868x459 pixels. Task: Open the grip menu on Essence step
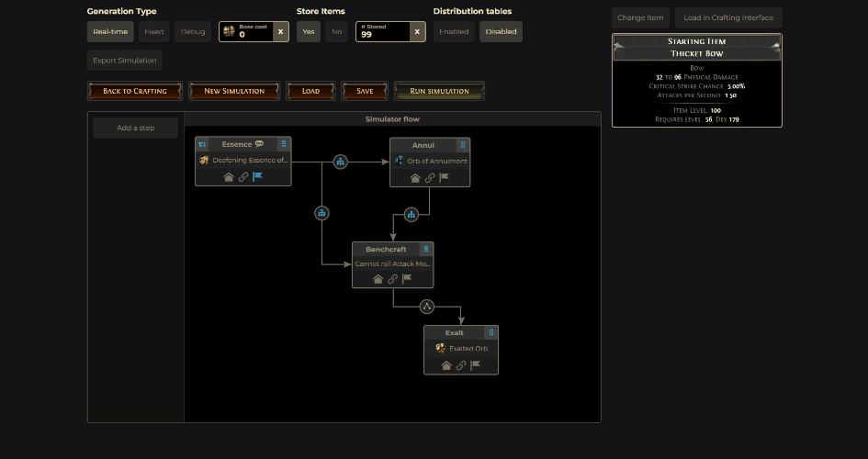[x=284, y=144]
